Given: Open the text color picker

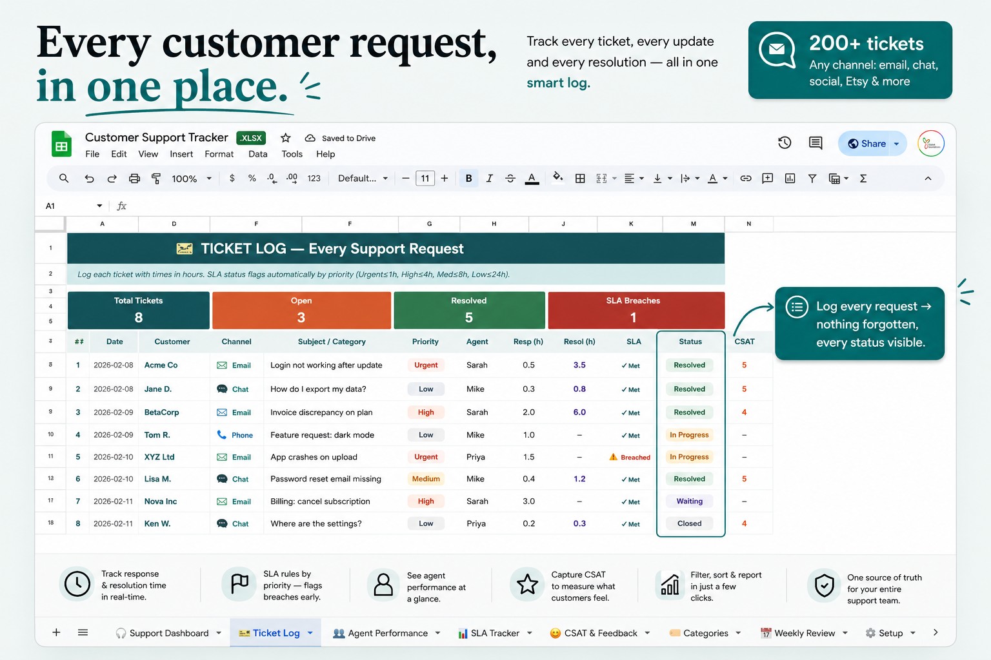Looking at the screenshot, I should point(532,179).
